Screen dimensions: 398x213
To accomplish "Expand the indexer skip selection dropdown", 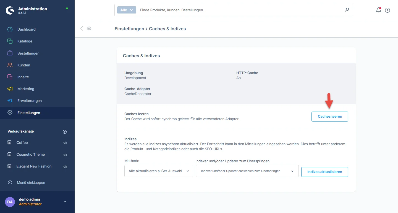I will [x=247, y=171].
